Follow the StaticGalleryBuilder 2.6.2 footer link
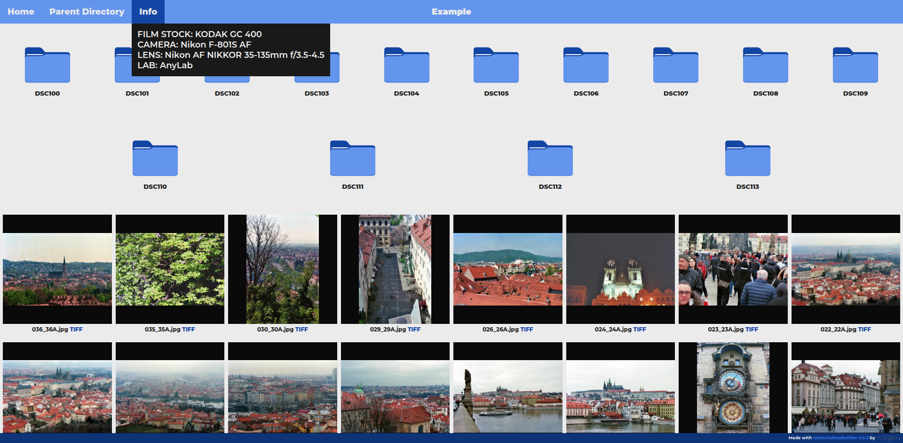This screenshot has height=443, width=903. [x=840, y=438]
